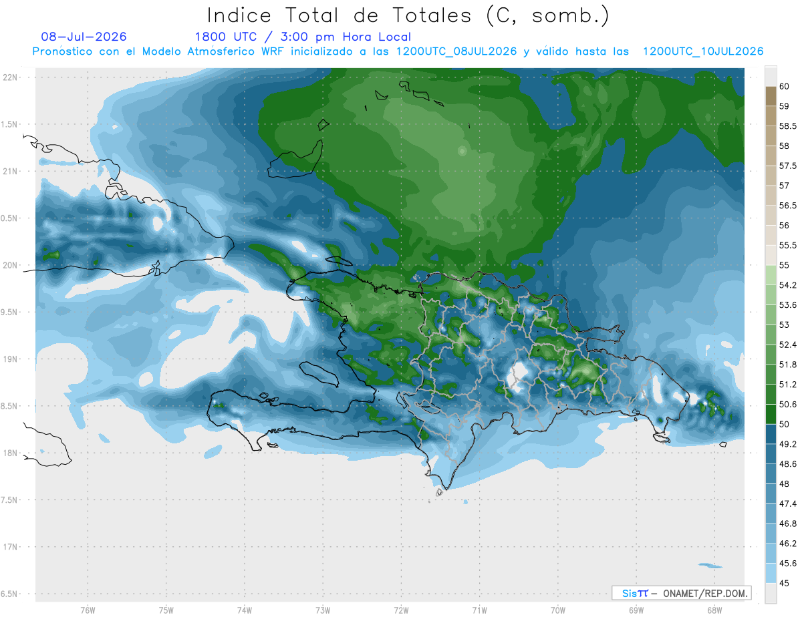Click the colorbar value 48.6

(787, 464)
